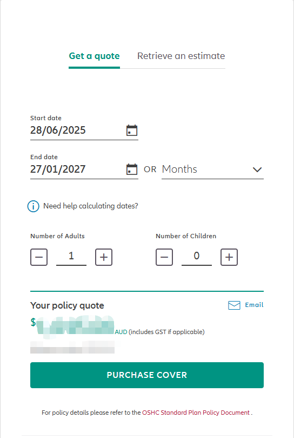This screenshot has height=438, width=294.
Task: Select the Months duration combo box
Action: click(x=212, y=169)
